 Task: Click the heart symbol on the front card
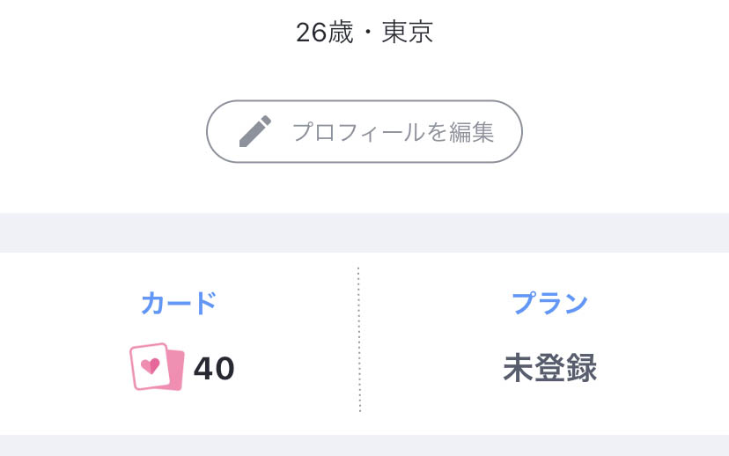point(151,366)
